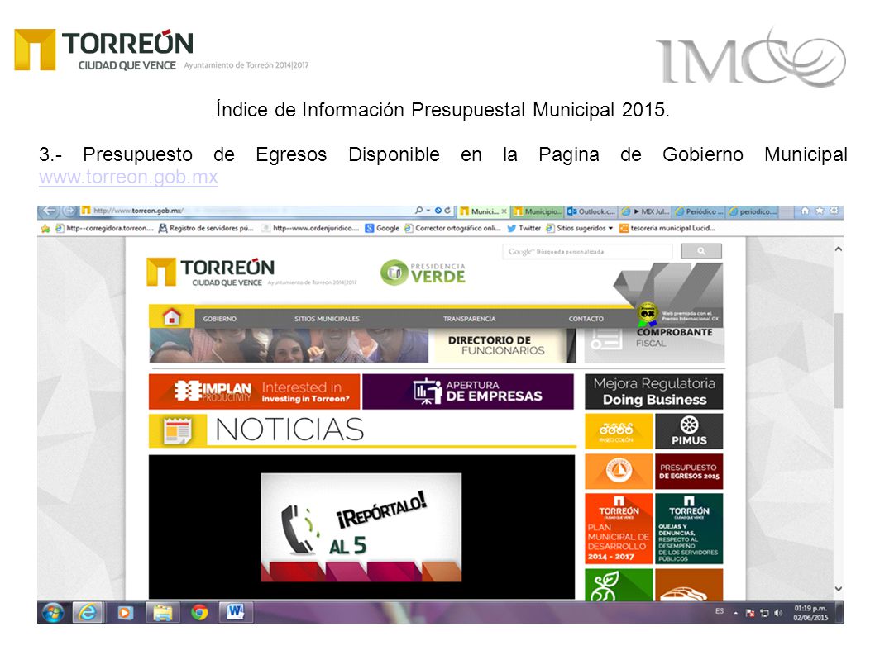Open the File Explorer taskbar icon
Viewport: 875px width, 655px height.
[x=162, y=613]
